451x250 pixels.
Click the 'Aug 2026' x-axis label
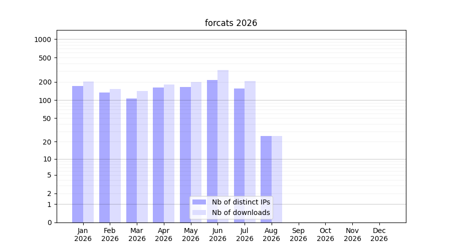click(x=271, y=234)
